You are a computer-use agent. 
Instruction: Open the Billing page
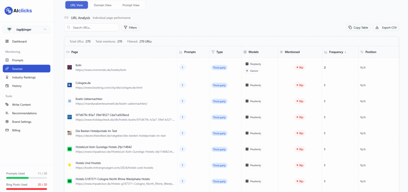[x=16, y=130]
